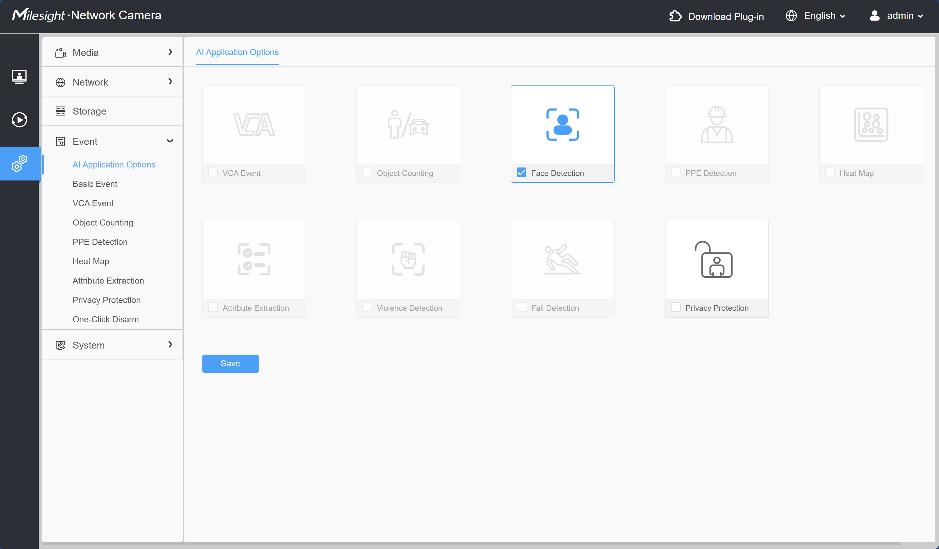
Task: Enable the PPE Detection checkbox
Action: 676,172
